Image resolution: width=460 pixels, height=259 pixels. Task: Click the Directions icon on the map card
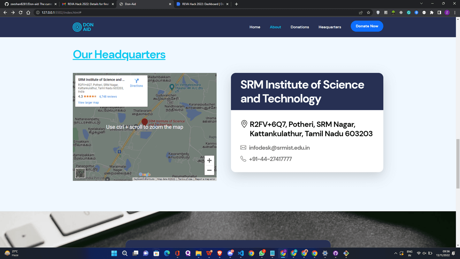click(x=136, y=81)
